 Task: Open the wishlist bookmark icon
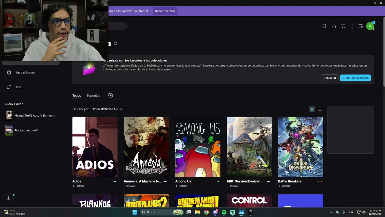(324, 26)
